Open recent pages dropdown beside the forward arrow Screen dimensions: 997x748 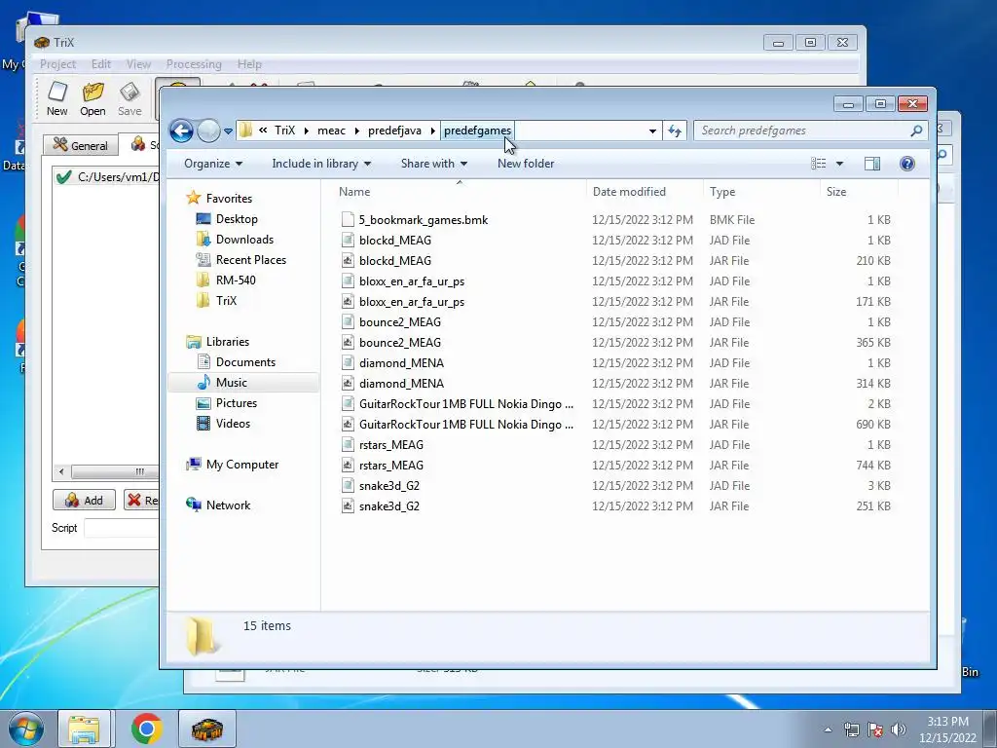coord(228,131)
